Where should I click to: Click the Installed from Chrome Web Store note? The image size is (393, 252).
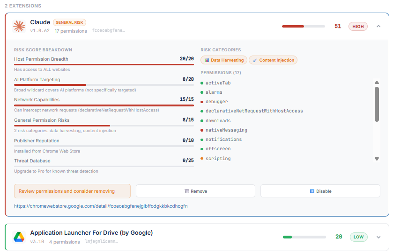(x=47, y=151)
